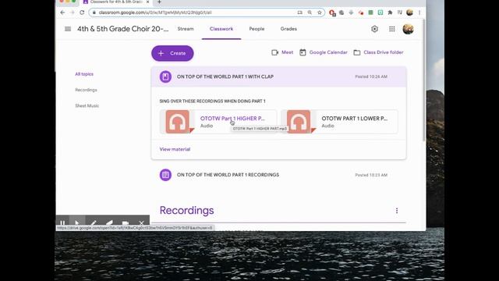Screen dimensions: 499x281
Task: Pause the screen recorder
Action: [x=62, y=223]
